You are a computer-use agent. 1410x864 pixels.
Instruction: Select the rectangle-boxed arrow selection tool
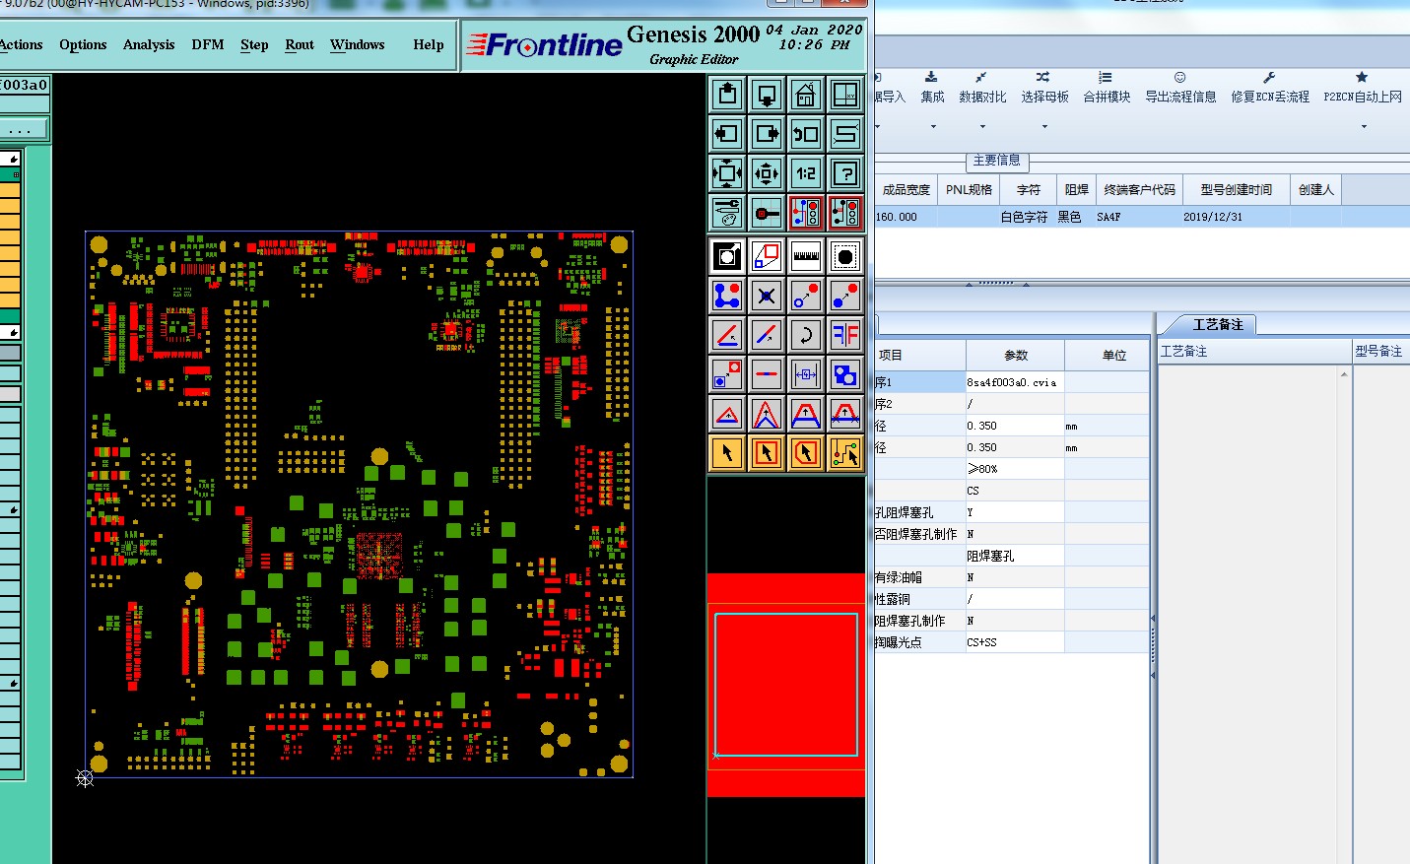[x=767, y=453]
